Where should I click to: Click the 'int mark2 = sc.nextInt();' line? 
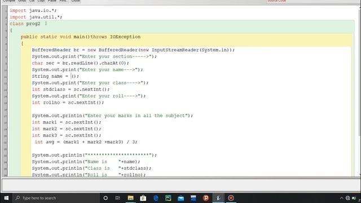click(x=67, y=129)
